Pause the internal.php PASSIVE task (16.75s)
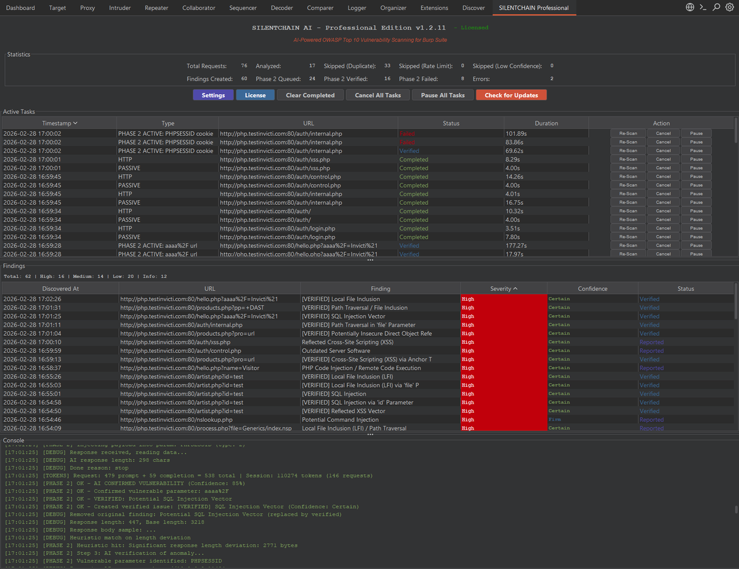739x569 pixels. point(696,202)
